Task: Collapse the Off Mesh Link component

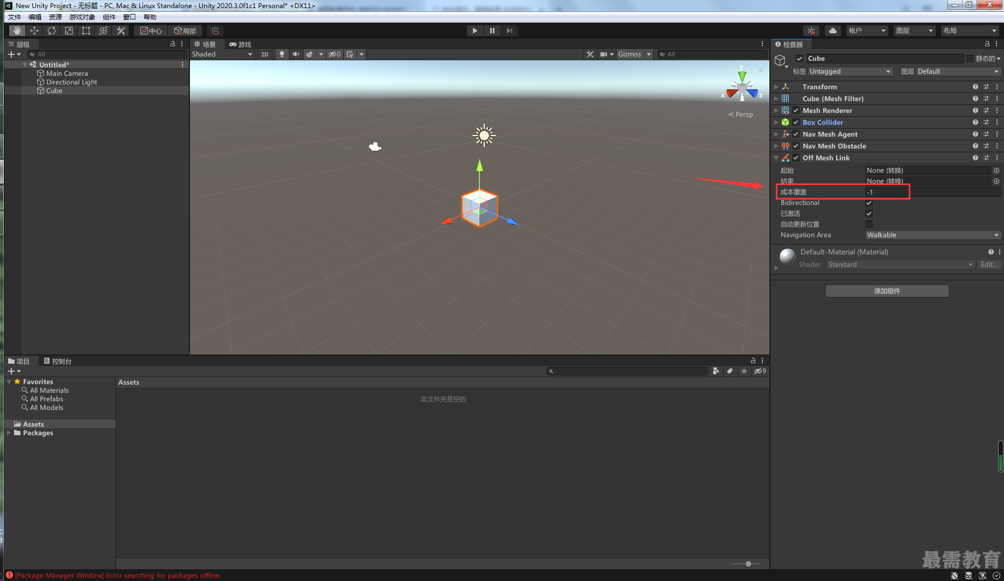Action: [776, 158]
